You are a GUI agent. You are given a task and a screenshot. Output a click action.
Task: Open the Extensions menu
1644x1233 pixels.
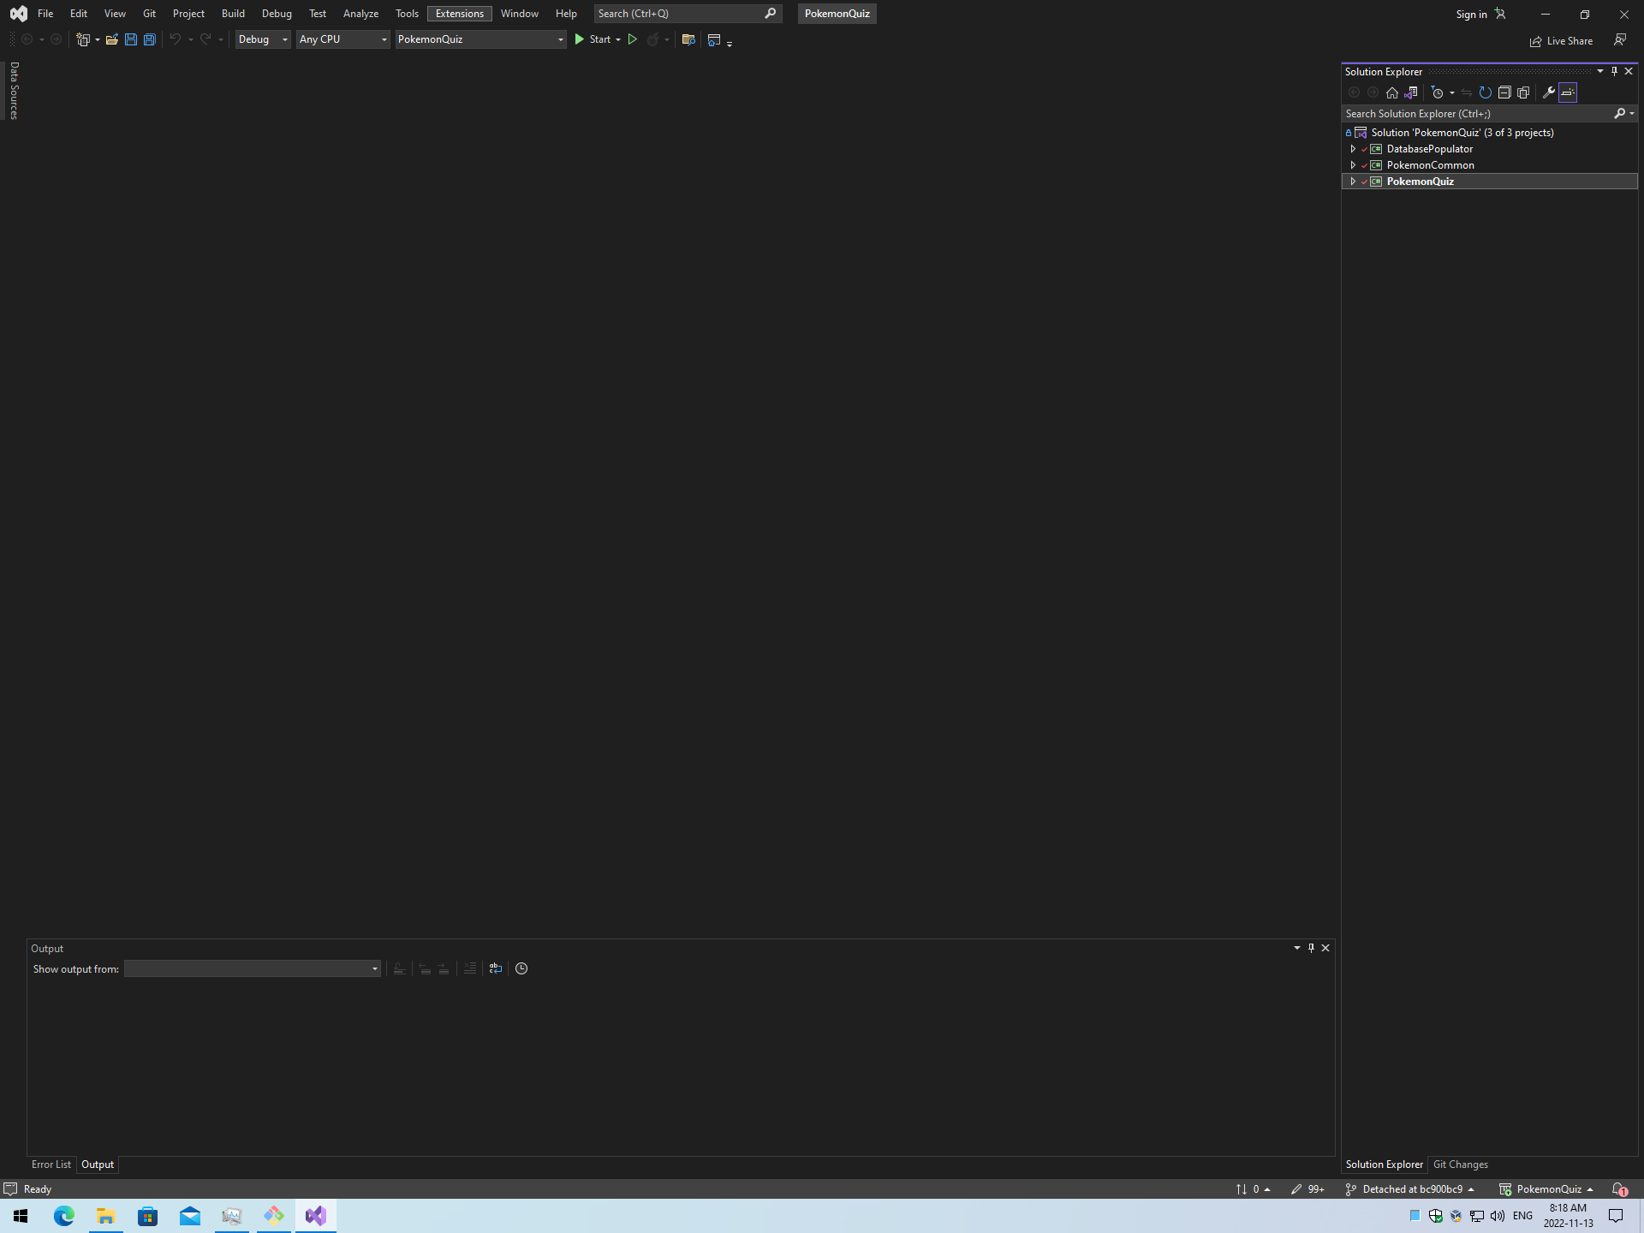(x=460, y=14)
